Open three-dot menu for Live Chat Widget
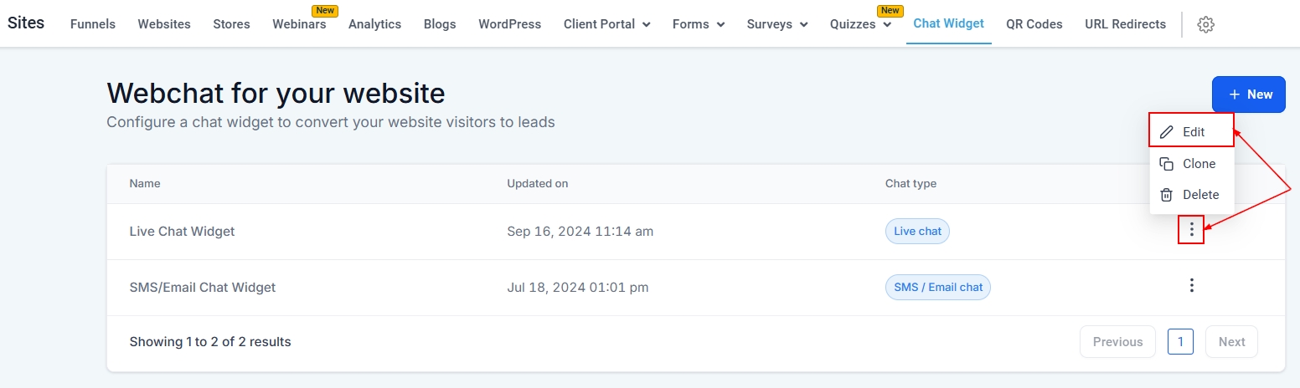 [1191, 229]
